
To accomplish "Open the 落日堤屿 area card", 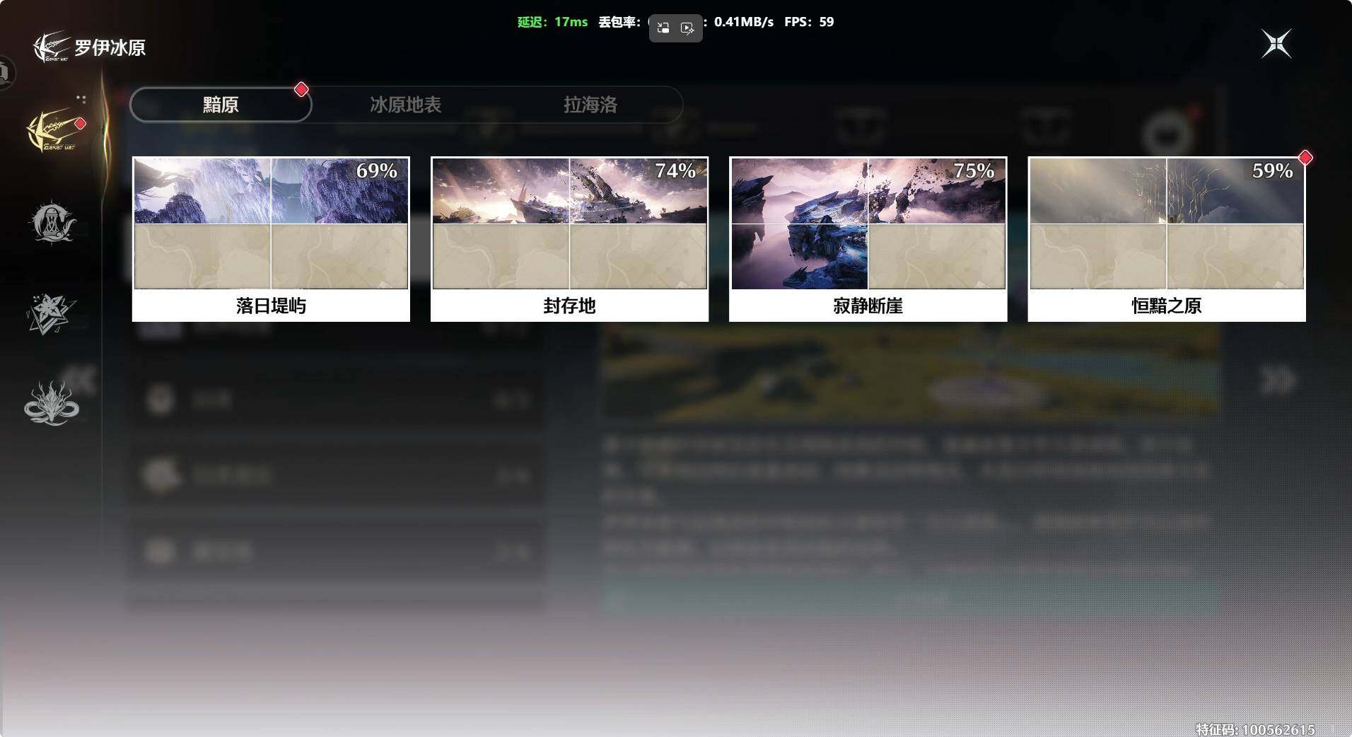I will click(x=271, y=239).
